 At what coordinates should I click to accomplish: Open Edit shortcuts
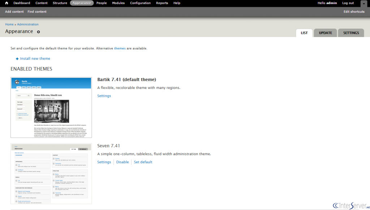click(354, 12)
